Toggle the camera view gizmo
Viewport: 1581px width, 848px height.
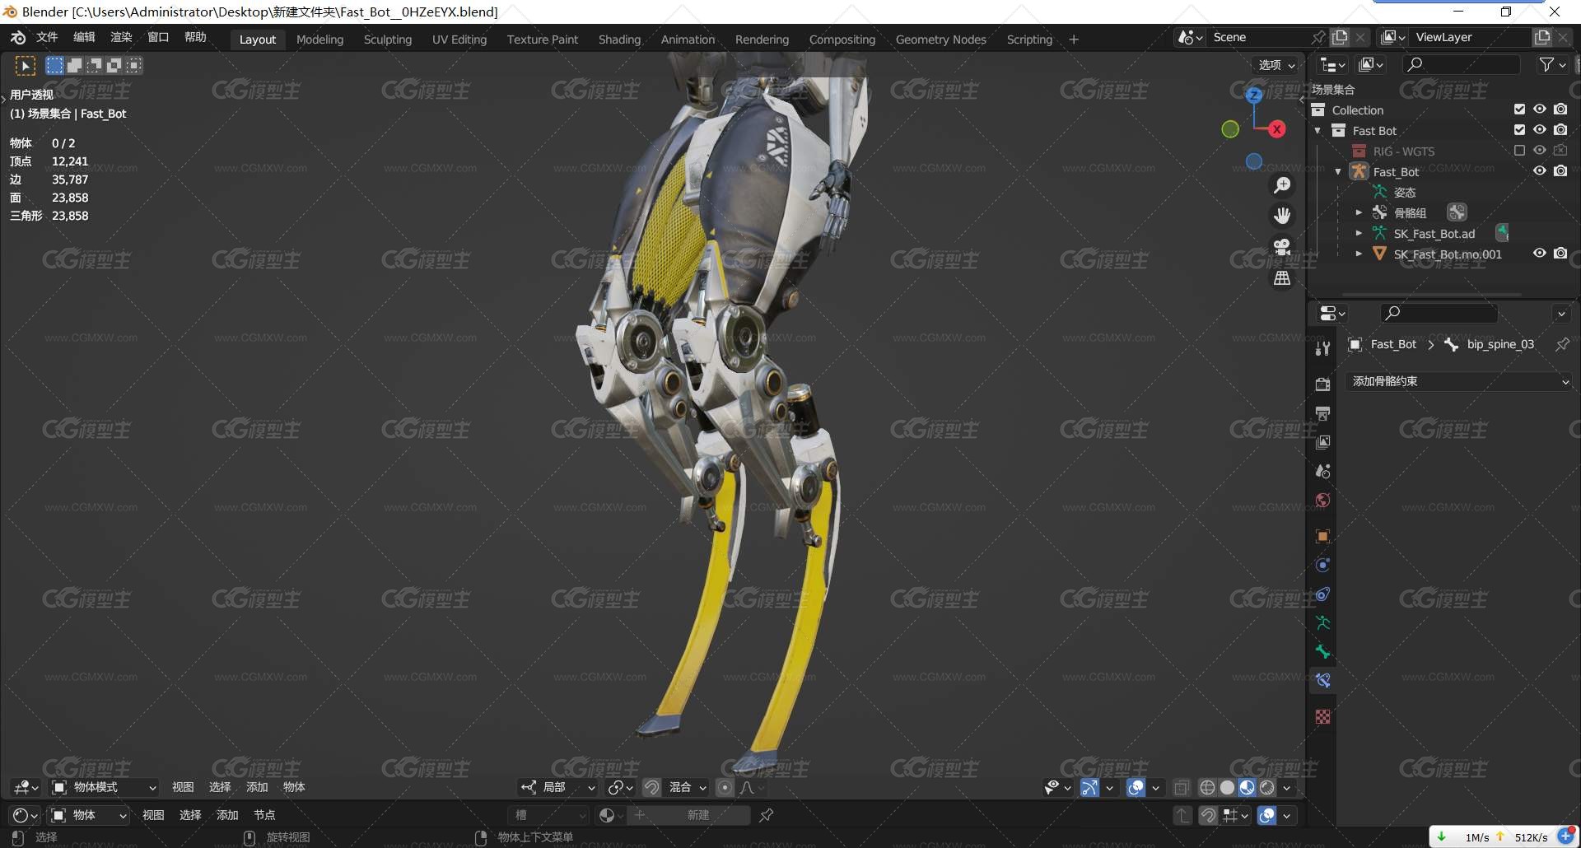[x=1282, y=247]
